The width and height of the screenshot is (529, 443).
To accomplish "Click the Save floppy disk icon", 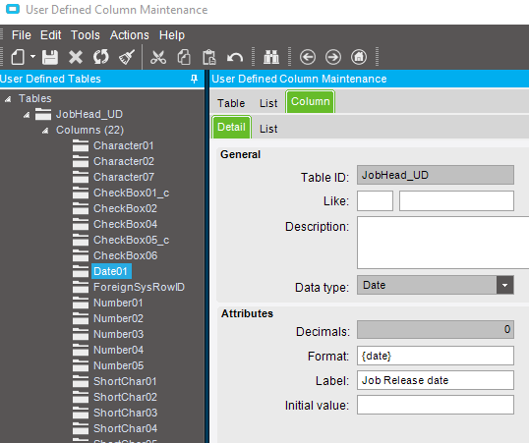I will click(x=50, y=57).
